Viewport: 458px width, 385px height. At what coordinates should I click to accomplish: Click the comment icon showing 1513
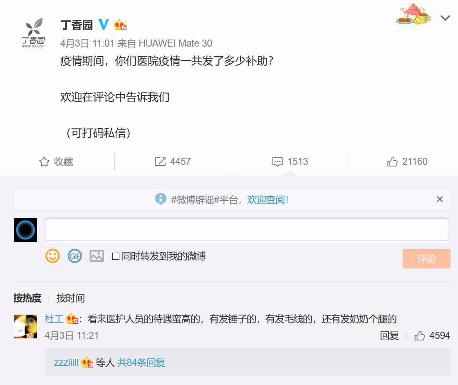pos(277,161)
